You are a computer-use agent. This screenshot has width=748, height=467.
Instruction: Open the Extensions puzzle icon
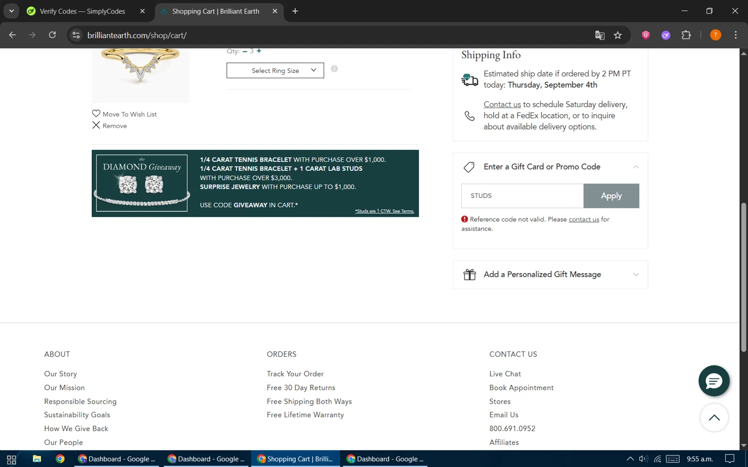tap(686, 35)
